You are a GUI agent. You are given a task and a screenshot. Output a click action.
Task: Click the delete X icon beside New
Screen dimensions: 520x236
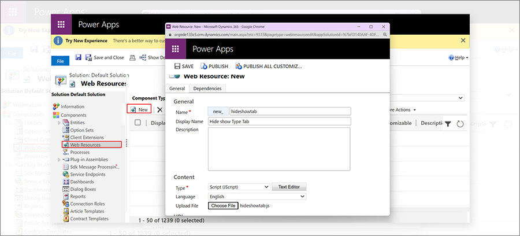click(160, 109)
